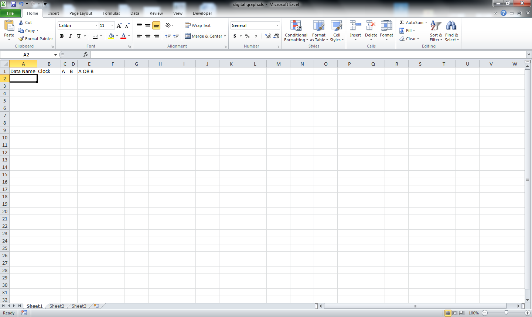Toggle Align Text Right
The height and width of the screenshot is (317, 532).
coord(156,36)
